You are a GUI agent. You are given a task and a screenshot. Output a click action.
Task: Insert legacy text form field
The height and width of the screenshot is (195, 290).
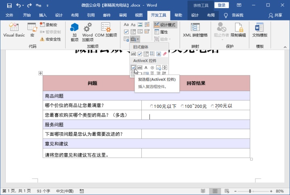coord(133,54)
